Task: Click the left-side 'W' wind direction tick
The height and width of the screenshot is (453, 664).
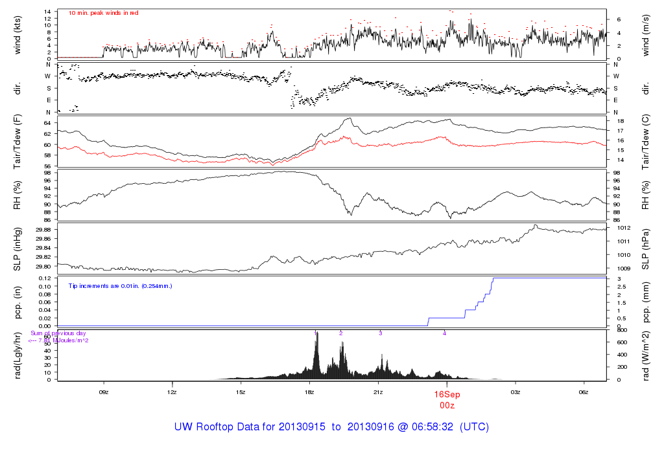Action: [48, 76]
